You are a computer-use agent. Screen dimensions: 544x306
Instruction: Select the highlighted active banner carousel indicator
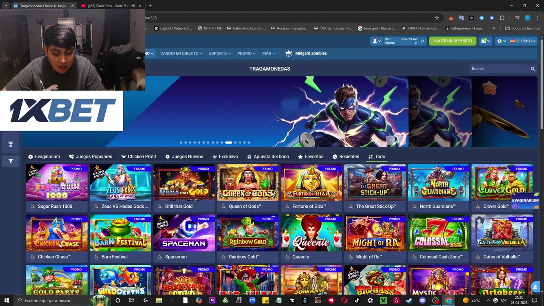[x=229, y=142]
